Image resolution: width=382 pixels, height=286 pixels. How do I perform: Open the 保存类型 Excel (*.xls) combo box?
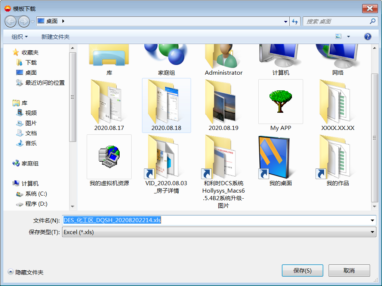[219, 232]
